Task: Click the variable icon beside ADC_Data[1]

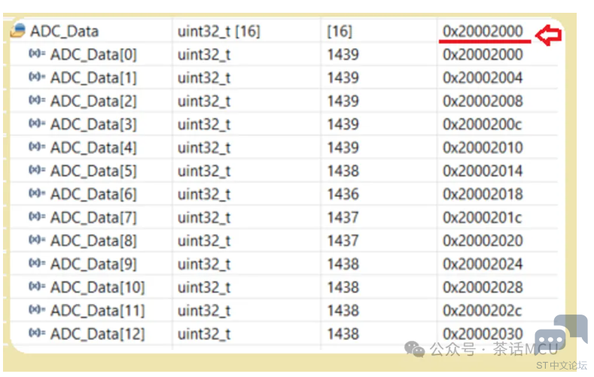Action: click(37, 78)
